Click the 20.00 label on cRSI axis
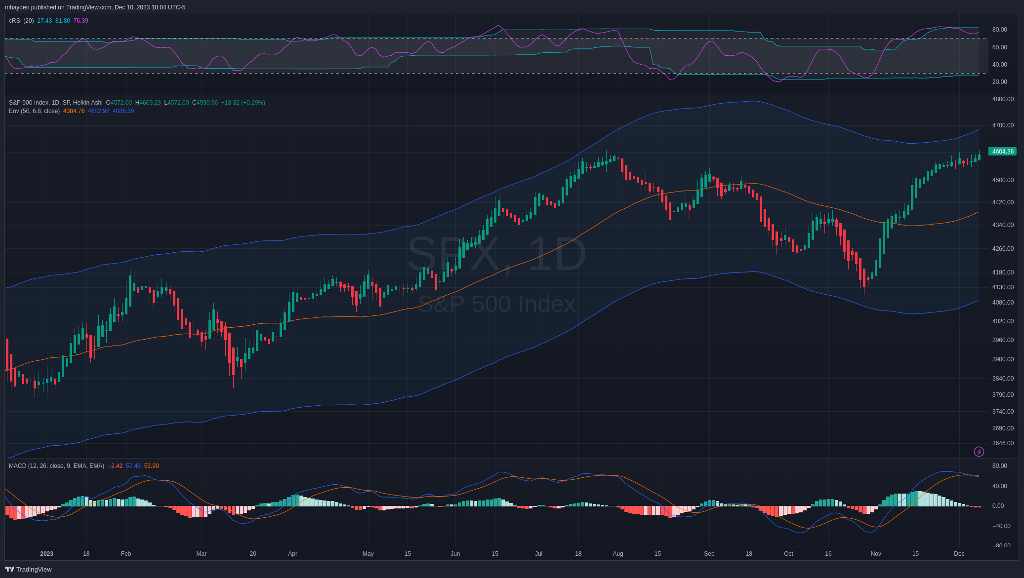This screenshot has width=1024, height=578. tap(999, 82)
